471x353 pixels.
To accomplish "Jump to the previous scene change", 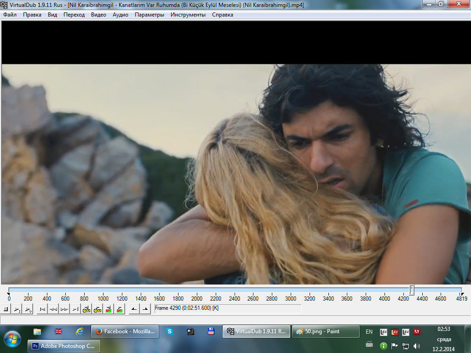I will tap(109, 309).
